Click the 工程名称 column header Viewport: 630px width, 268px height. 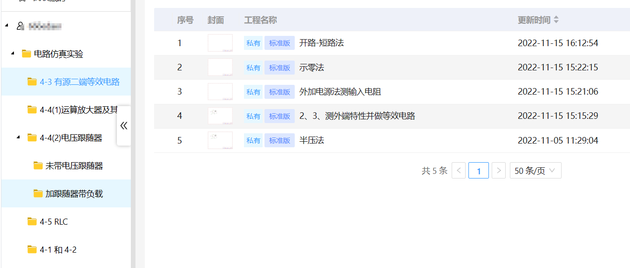pyautogui.click(x=260, y=20)
